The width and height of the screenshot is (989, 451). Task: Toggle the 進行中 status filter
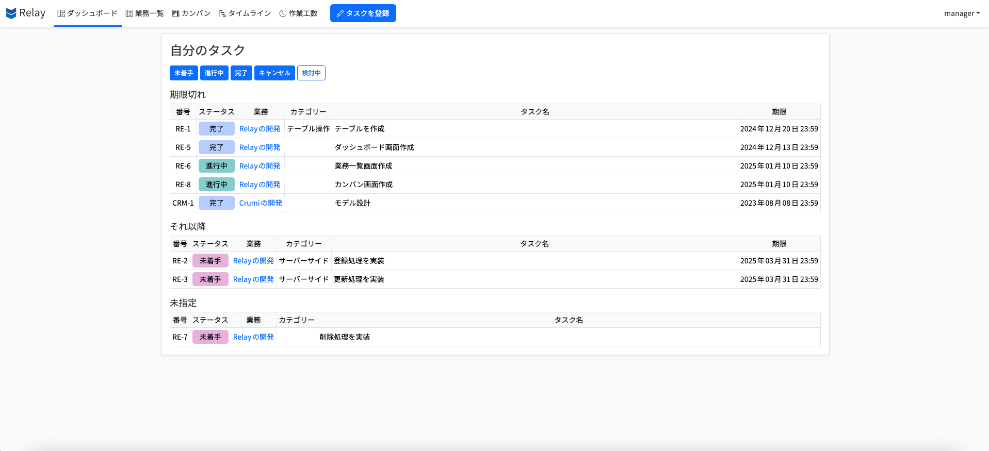(214, 73)
